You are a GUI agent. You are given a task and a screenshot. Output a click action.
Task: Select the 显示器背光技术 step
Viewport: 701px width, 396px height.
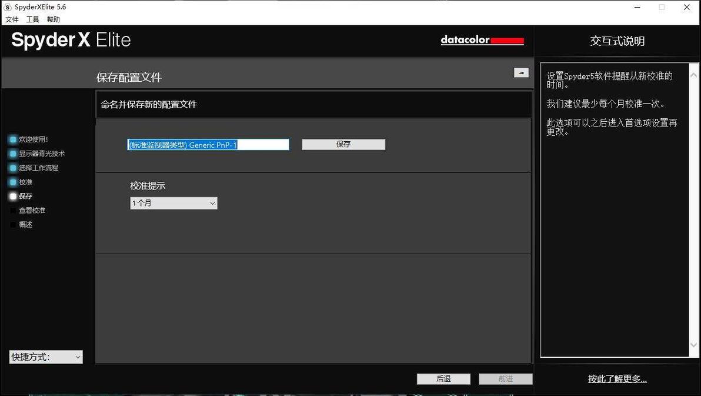pyautogui.click(x=38, y=154)
